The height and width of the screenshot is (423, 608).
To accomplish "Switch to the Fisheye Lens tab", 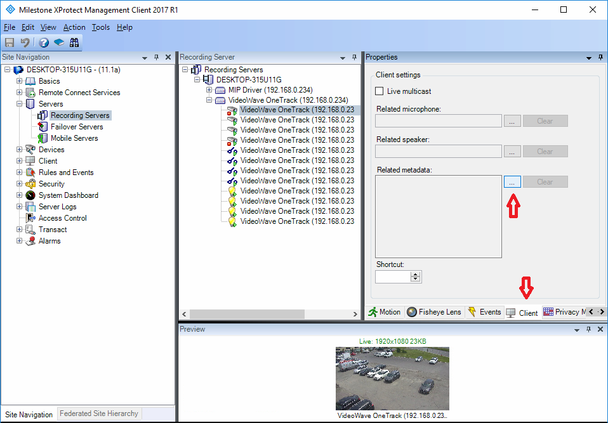I will click(x=434, y=312).
